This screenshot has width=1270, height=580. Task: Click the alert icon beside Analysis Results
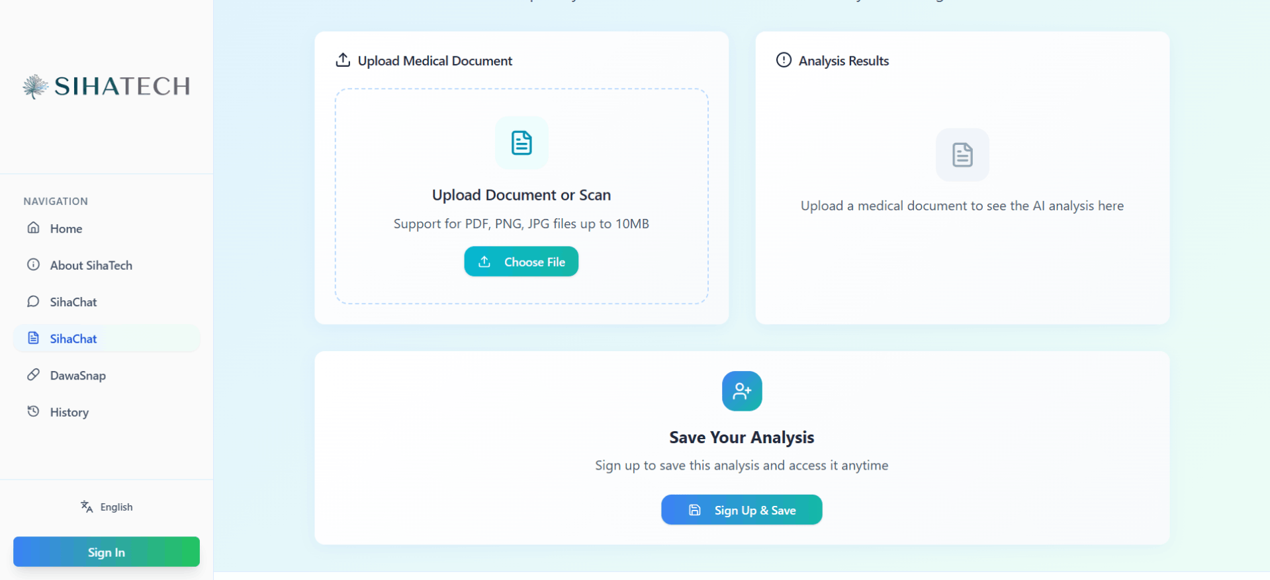[784, 60]
